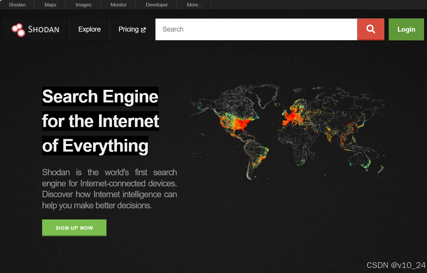Open the Shodan tab in top bar
The height and width of the screenshot is (273, 427).
[17, 5]
